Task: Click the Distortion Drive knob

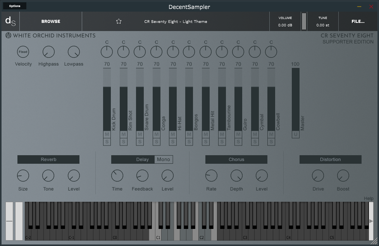Action: 318,175
